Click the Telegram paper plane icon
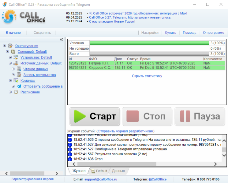The image size is (228, 183). point(19,86)
